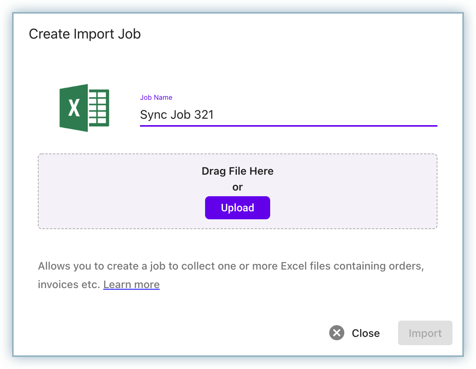
Task: Click the Close button label
Action: 366,333
